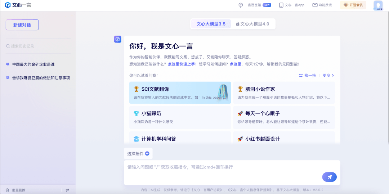Open the 点这里快速上手 link
Viewport: 389px width, 194px height.
[x=183, y=64]
